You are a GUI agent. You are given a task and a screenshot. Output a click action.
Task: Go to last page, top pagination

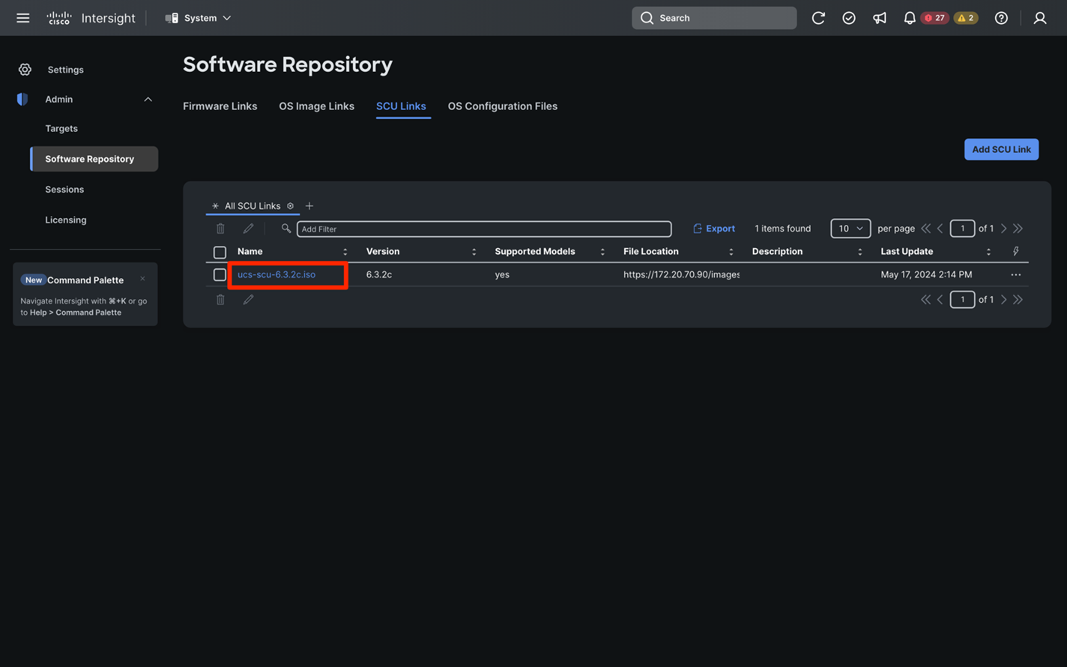[1018, 229]
